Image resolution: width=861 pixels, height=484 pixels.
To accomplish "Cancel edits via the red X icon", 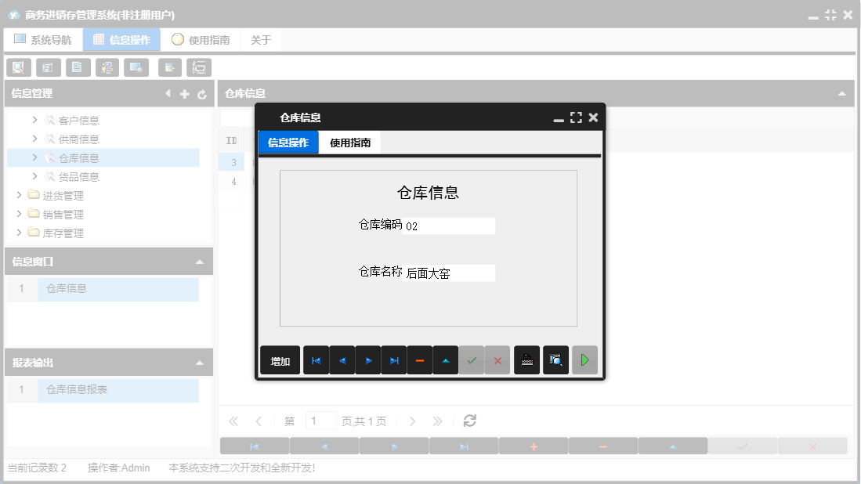I will (497, 360).
